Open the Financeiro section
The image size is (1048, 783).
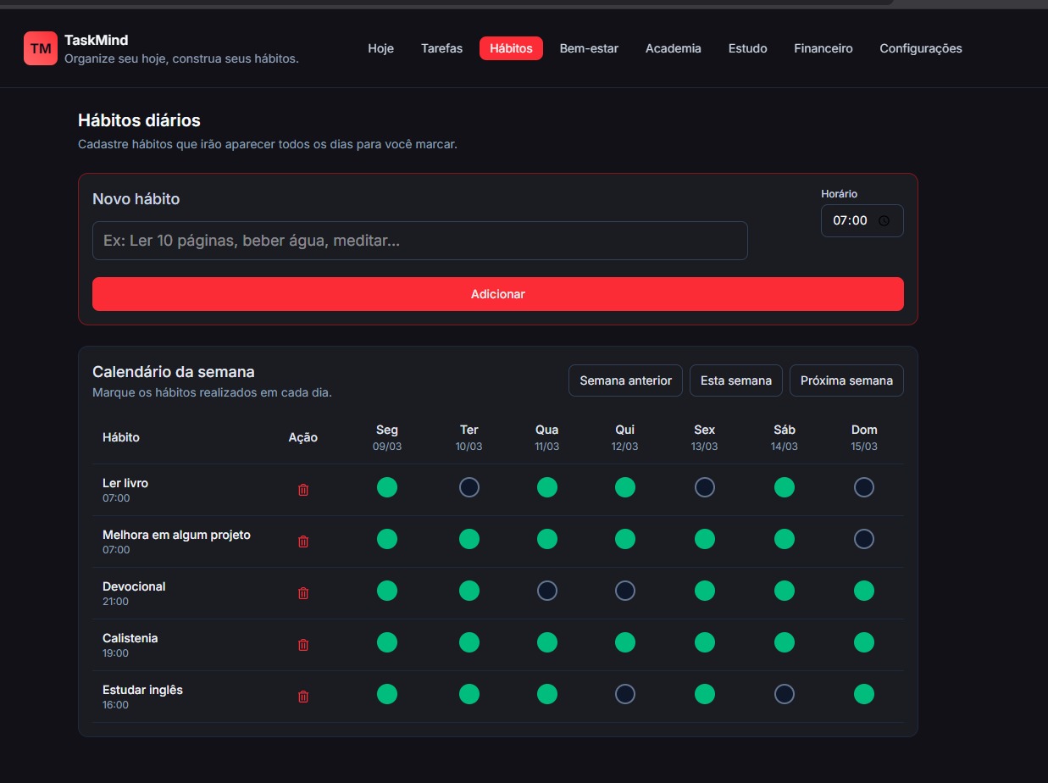(x=823, y=48)
